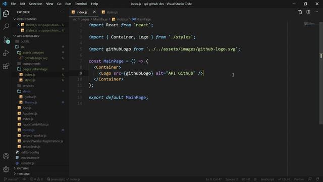Click the master branch indicator
The image size is (323, 182).
11,179
